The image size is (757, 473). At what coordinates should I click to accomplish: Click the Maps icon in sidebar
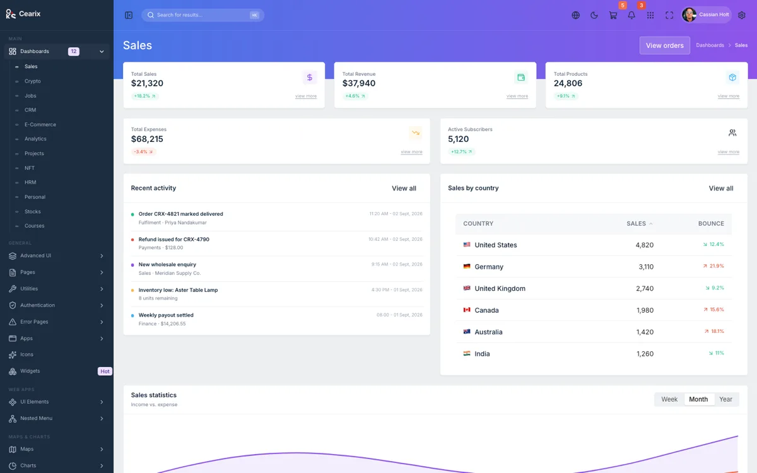pos(13,449)
